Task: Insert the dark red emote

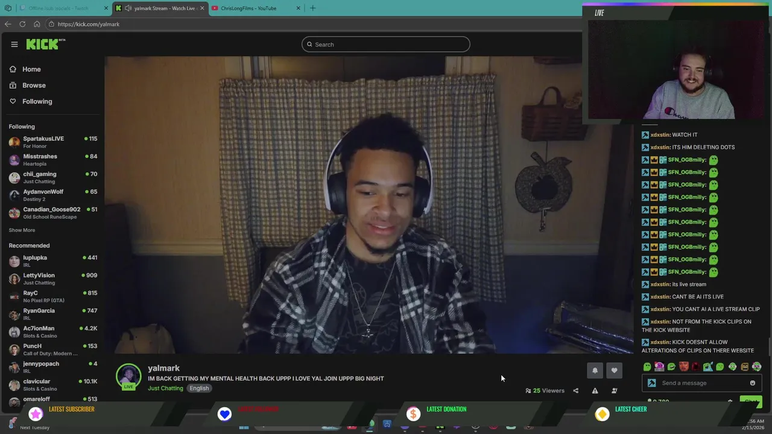Action: pos(695,366)
